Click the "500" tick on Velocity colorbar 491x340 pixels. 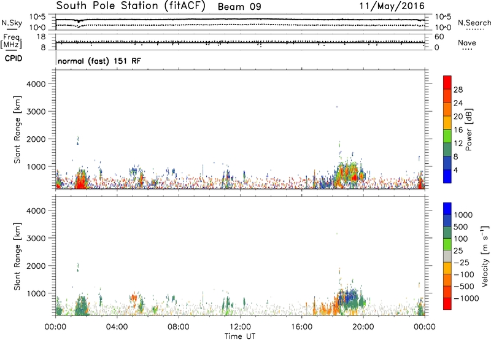pyautogui.click(x=462, y=227)
